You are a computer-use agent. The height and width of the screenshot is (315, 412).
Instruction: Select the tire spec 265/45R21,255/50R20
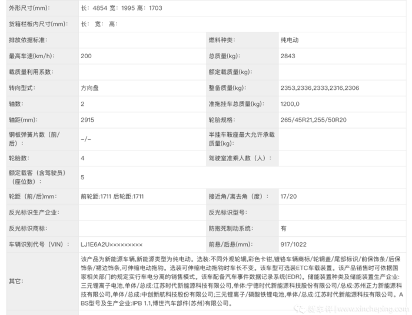[314, 119]
